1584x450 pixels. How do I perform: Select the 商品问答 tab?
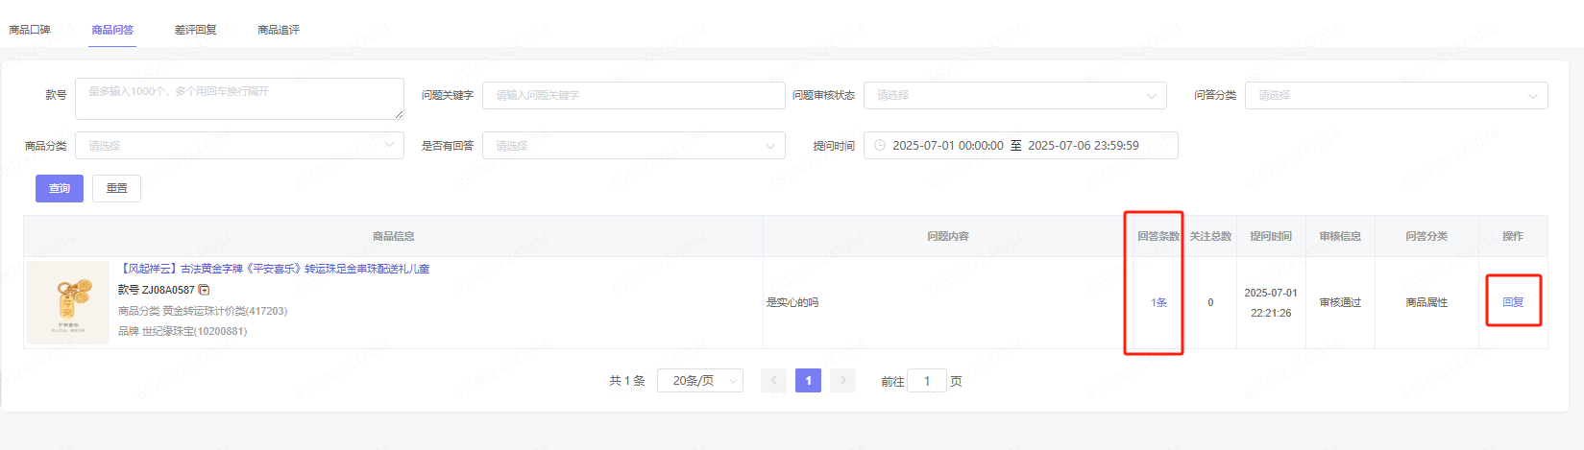click(112, 30)
